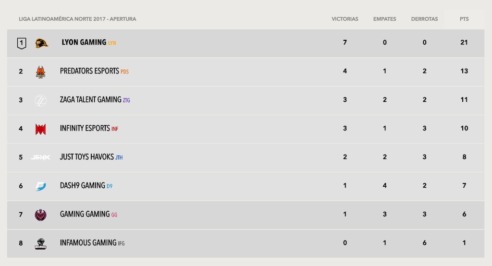The height and width of the screenshot is (266, 492).
Task: Click Lyon Gaming's 21 points value
Action: (x=464, y=42)
